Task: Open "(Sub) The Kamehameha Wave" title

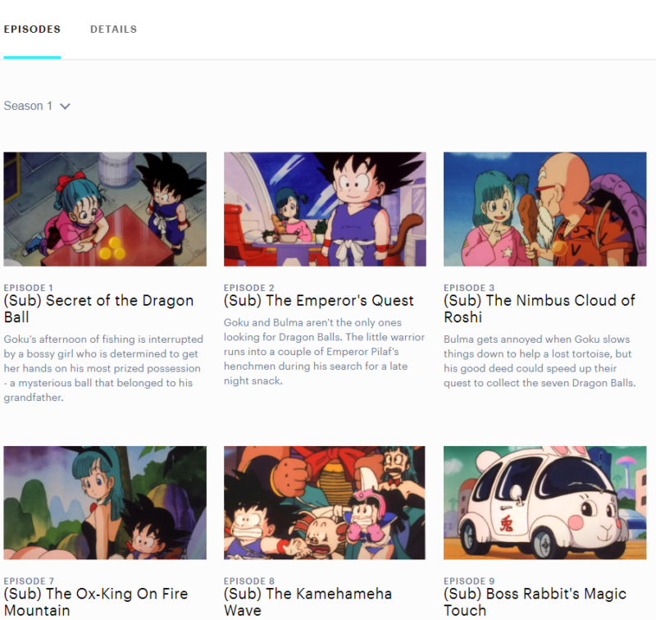Action: (308, 602)
